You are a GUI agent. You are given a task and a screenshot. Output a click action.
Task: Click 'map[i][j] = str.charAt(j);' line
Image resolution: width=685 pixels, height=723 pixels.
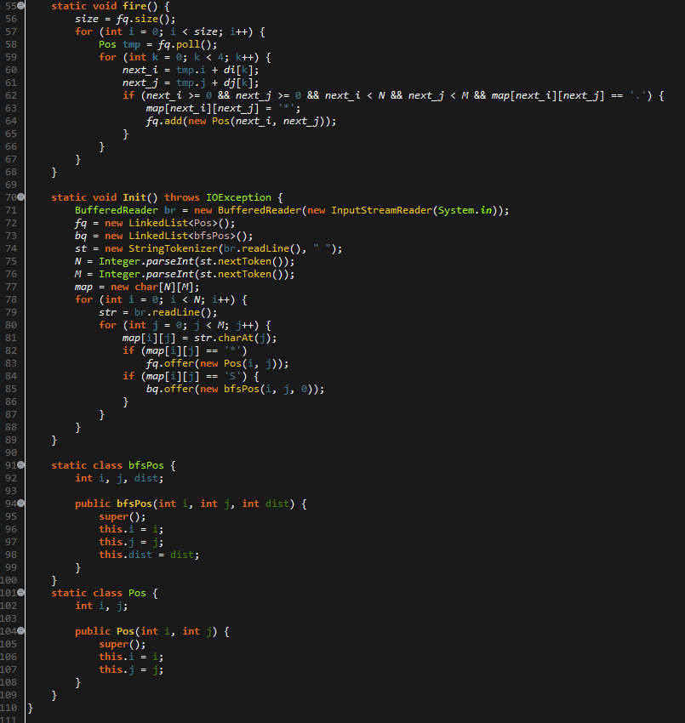click(x=200, y=338)
